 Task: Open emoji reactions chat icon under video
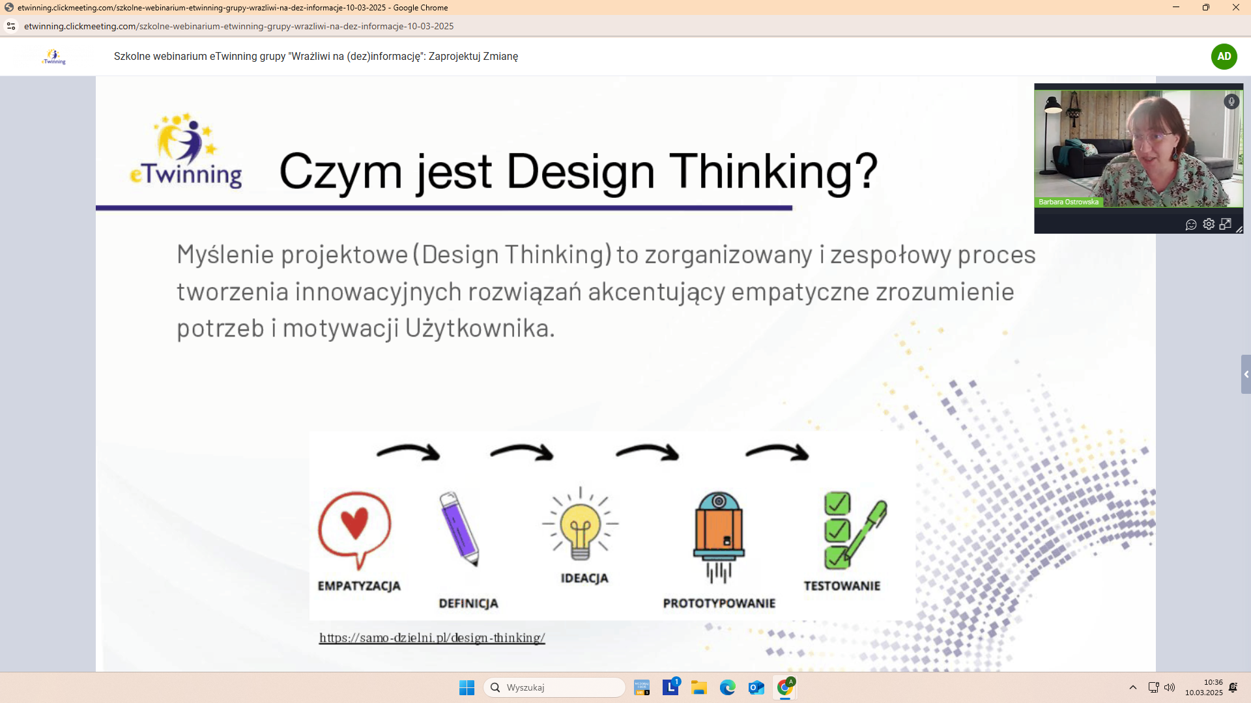pos(1191,225)
